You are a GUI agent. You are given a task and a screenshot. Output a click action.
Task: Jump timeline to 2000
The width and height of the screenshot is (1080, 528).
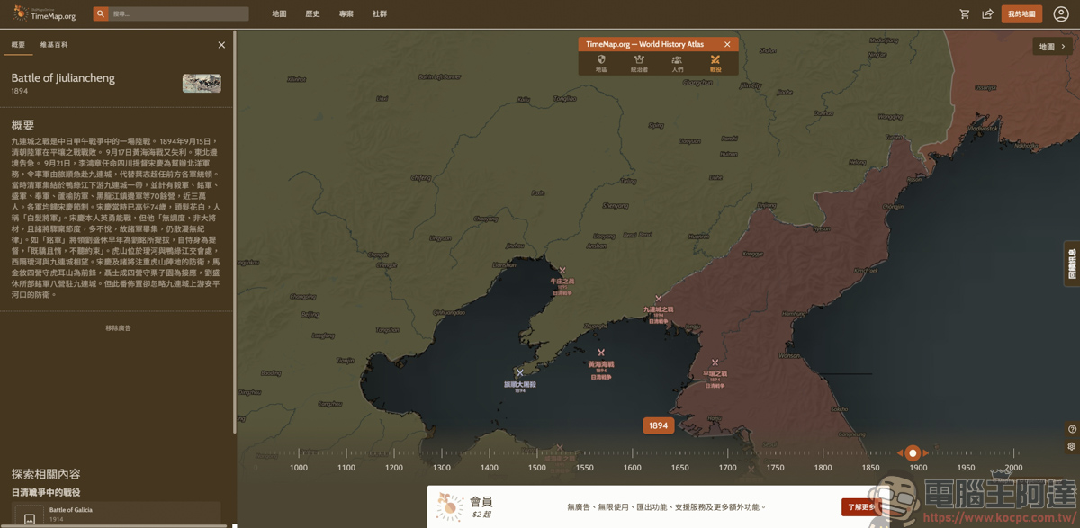coord(1013,468)
